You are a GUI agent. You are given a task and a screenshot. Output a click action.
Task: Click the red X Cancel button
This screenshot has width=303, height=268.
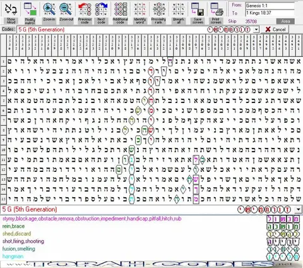coord(275,30)
